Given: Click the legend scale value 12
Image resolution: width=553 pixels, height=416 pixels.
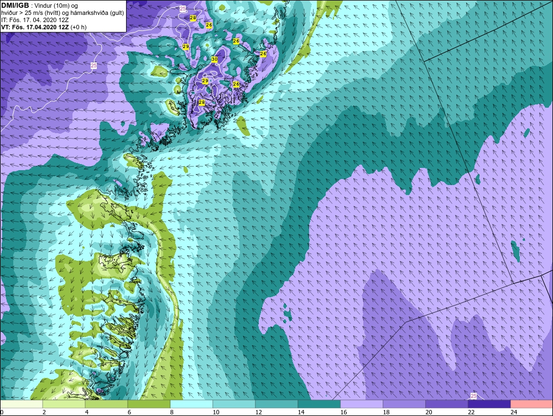Looking at the screenshot, I should [258, 412].
